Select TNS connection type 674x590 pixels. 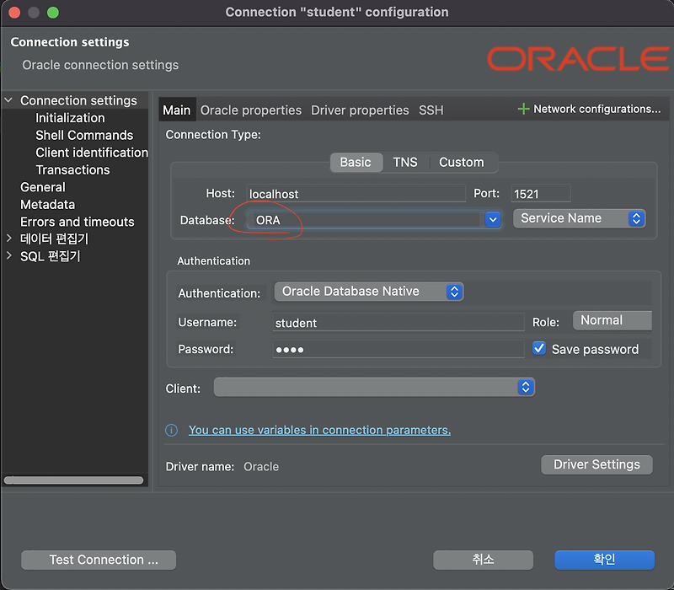[405, 163]
